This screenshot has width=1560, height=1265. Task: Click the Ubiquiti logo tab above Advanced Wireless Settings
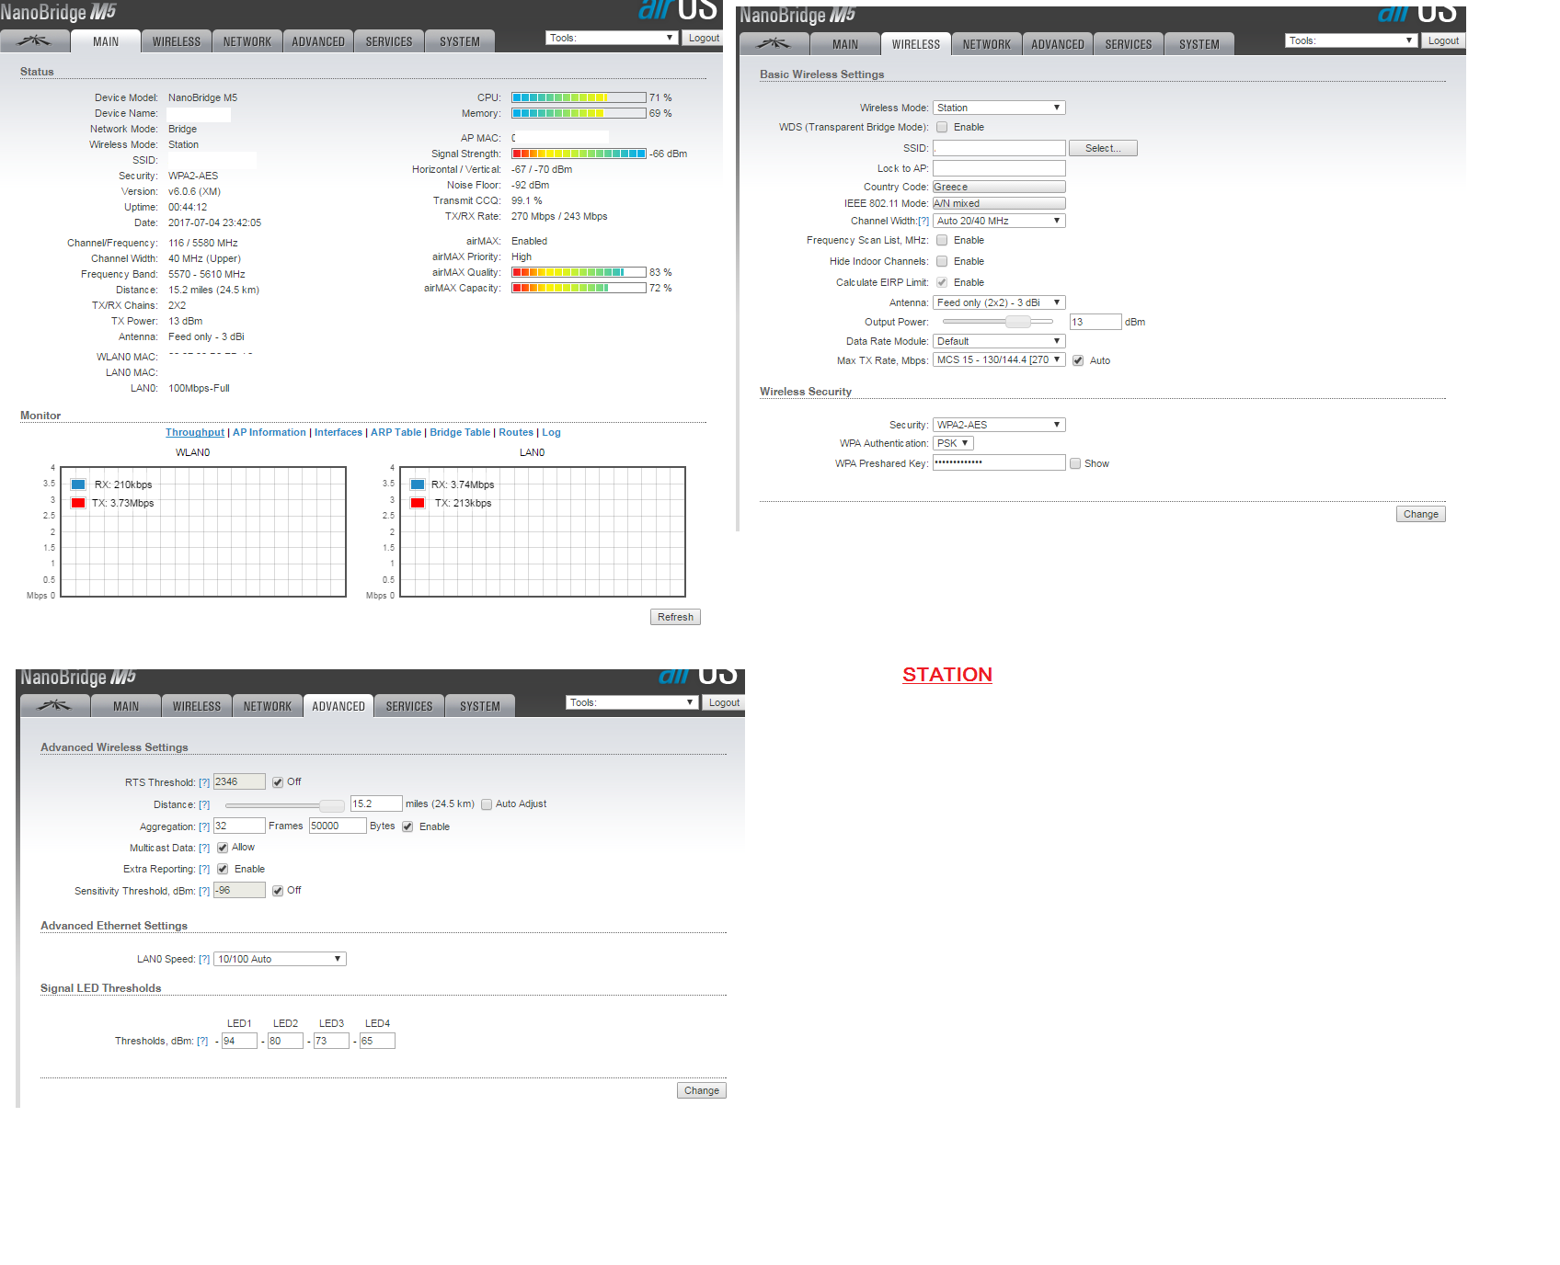54,706
